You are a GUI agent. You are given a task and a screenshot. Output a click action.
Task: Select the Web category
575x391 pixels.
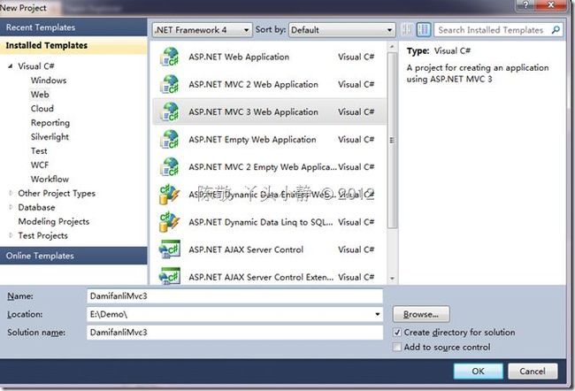[x=40, y=95]
